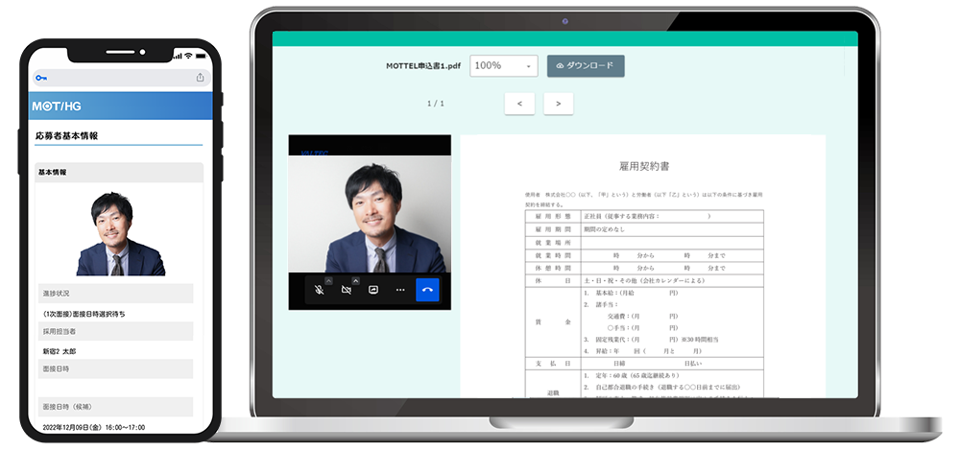The height and width of the screenshot is (451, 960).
Task: Click the applicant photo on phone screen
Action: (120, 233)
